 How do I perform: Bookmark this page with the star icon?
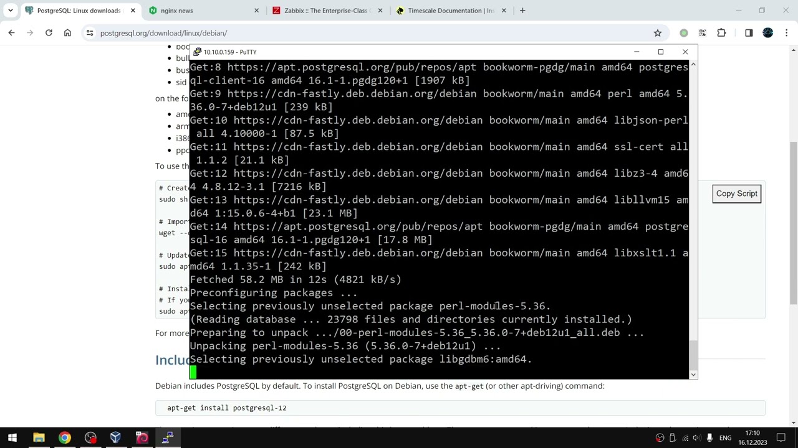click(x=657, y=33)
